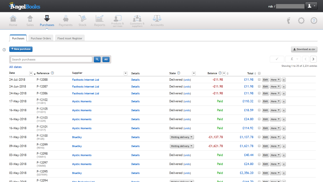Open the currency £ dropdown selector
Screen dimensions: 323x182
(x=293, y=59)
